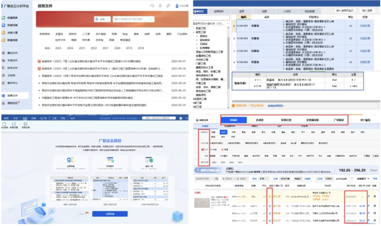Switch to the 人材机 tab
The image size is (381, 226).
point(287,11)
